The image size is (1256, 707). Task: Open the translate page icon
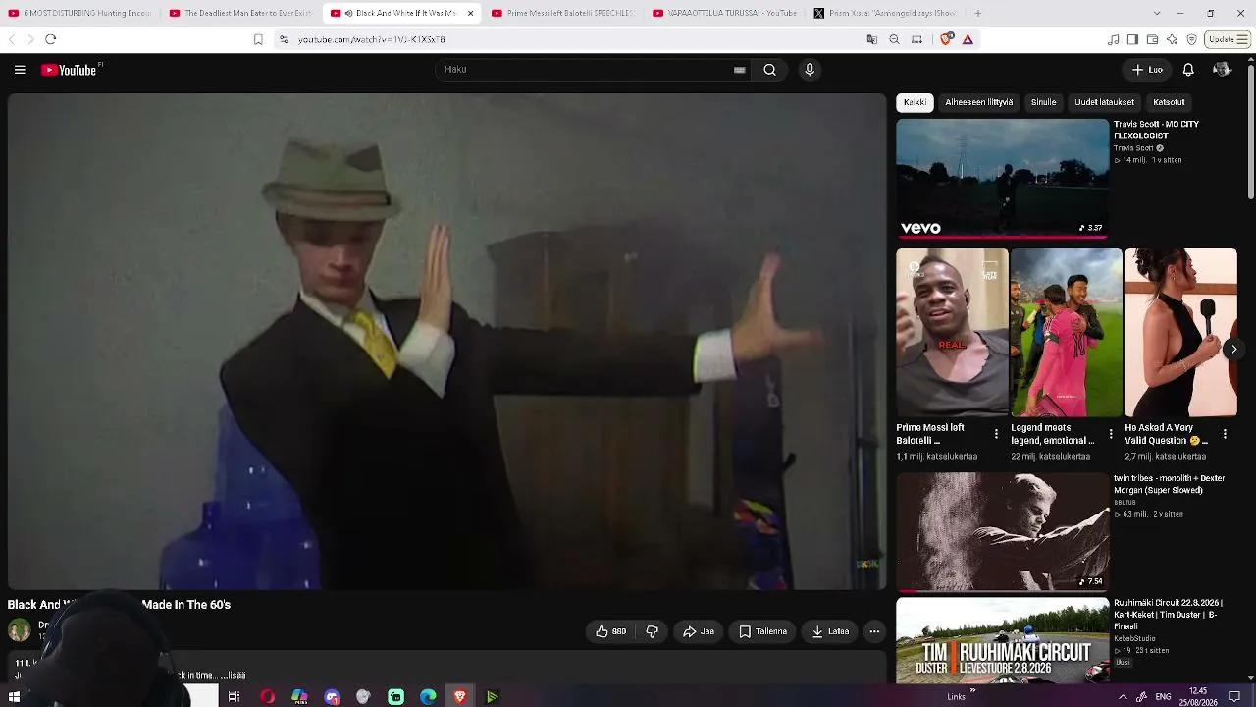pos(872,39)
